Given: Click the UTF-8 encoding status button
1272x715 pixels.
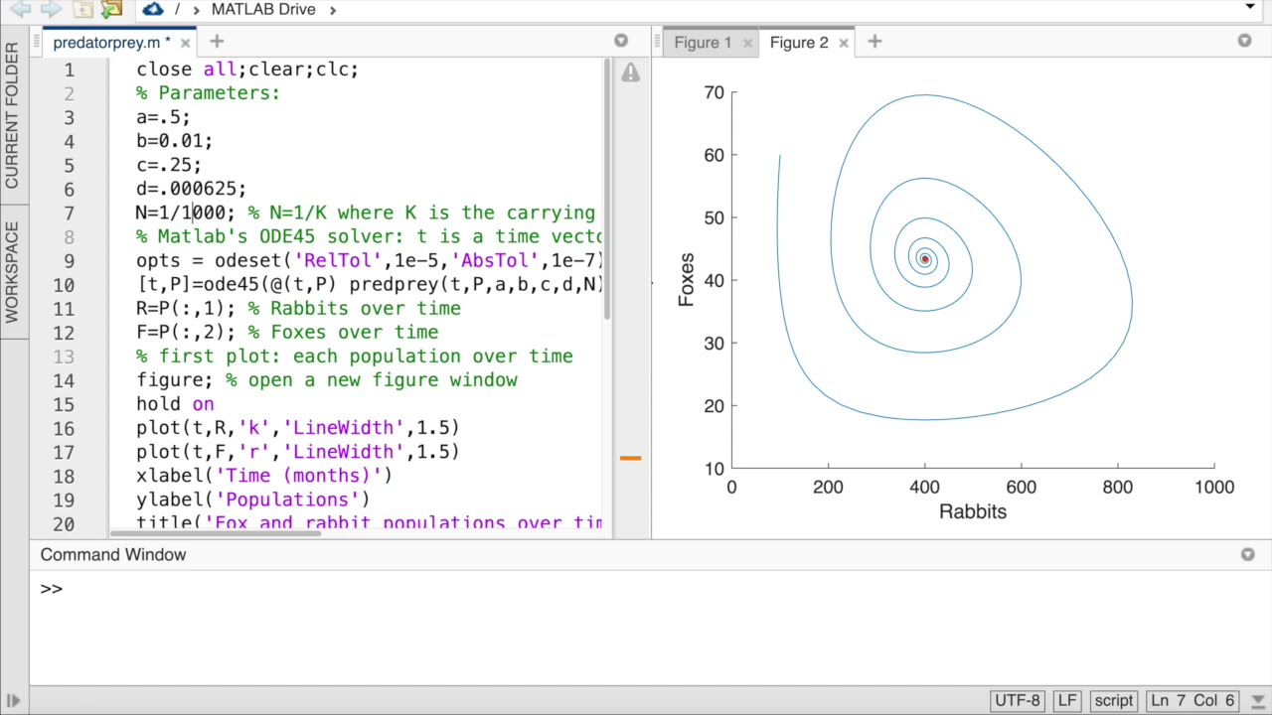Looking at the screenshot, I should [x=1017, y=700].
